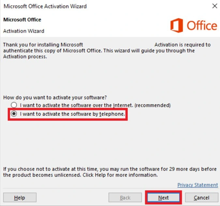Close the Activation Wizard window
Screen dimensions: 220x206
(x=214, y=6)
